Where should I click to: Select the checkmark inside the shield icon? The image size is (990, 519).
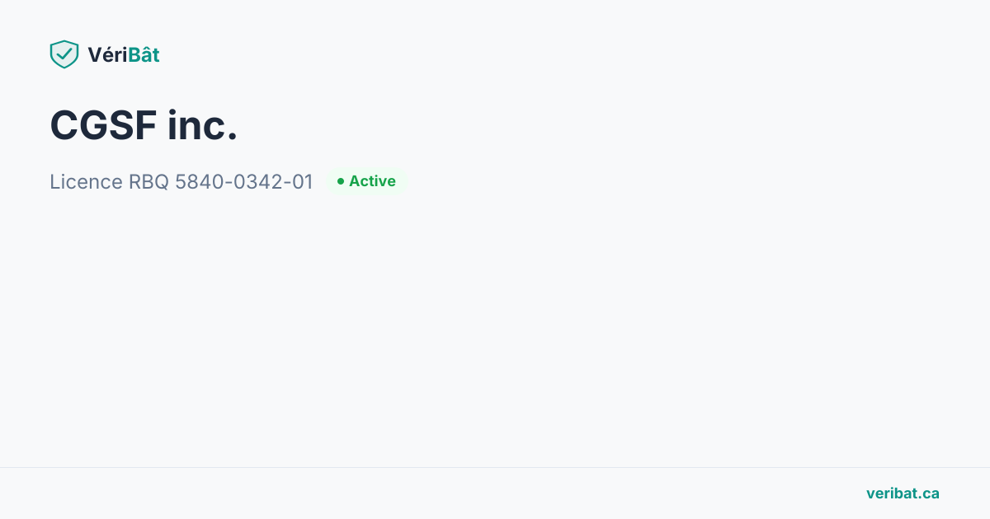tap(64, 54)
